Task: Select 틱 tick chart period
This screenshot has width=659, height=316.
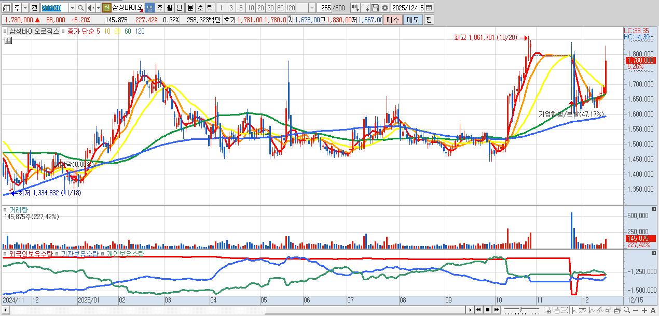Action: click(210, 8)
